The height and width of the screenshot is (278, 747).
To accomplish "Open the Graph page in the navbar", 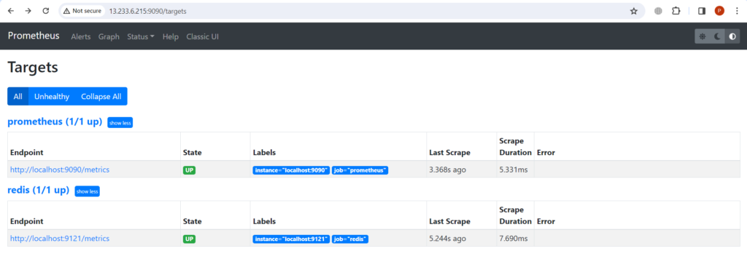I will click(109, 36).
